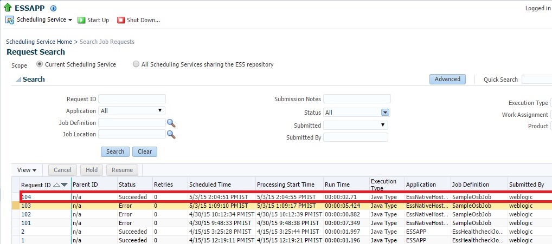Select Current Scheduling Service radio button

click(40, 64)
